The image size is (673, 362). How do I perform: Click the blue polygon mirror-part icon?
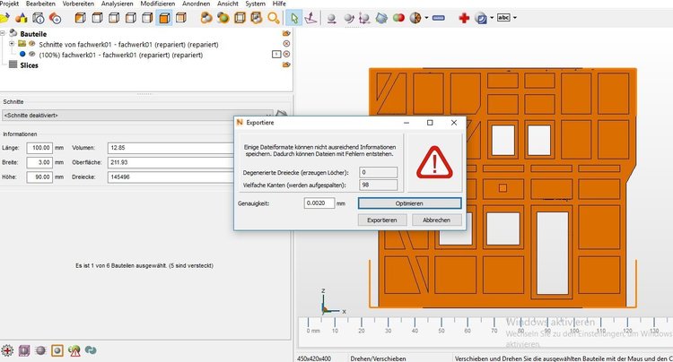[x=381, y=18]
